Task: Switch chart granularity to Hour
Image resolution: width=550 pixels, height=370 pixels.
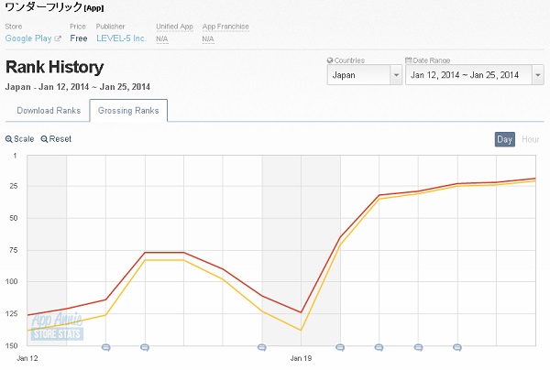Action: 531,139
